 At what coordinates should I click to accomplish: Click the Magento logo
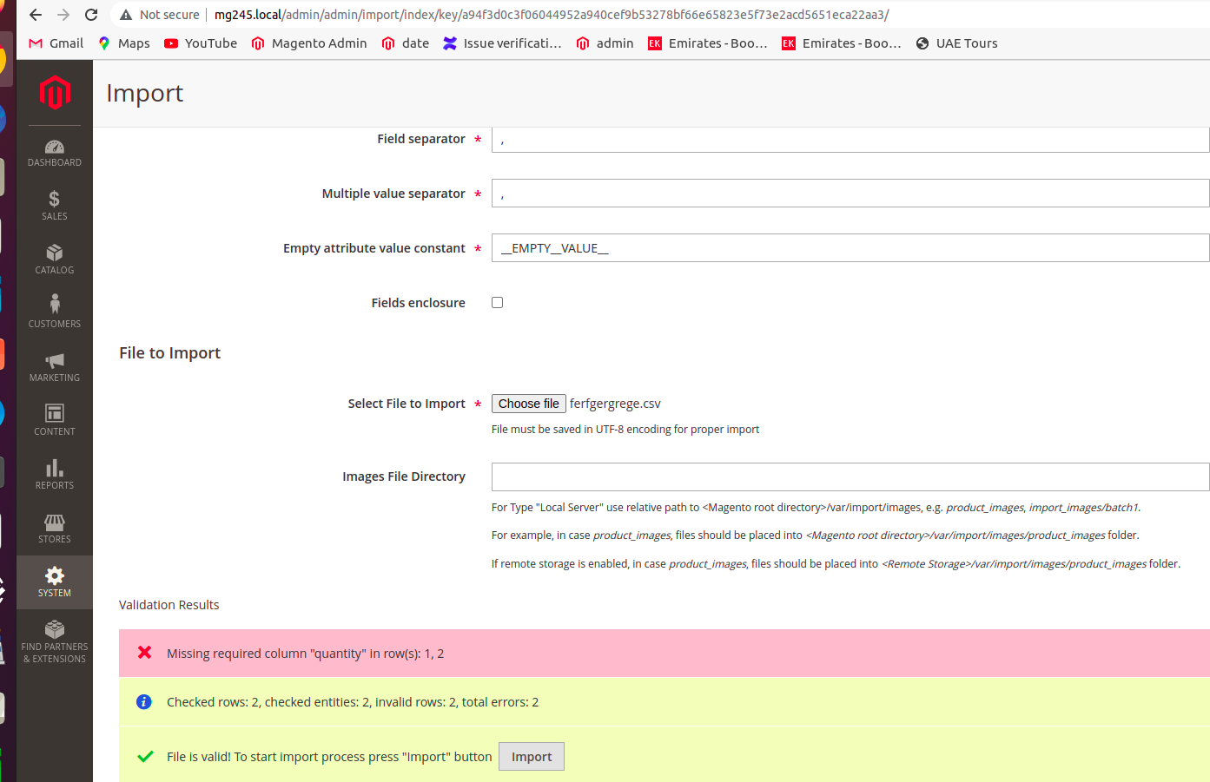pos(54,93)
